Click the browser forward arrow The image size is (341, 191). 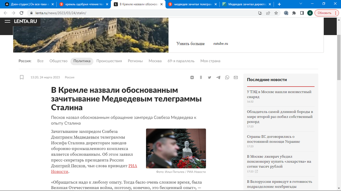(x=13, y=13)
